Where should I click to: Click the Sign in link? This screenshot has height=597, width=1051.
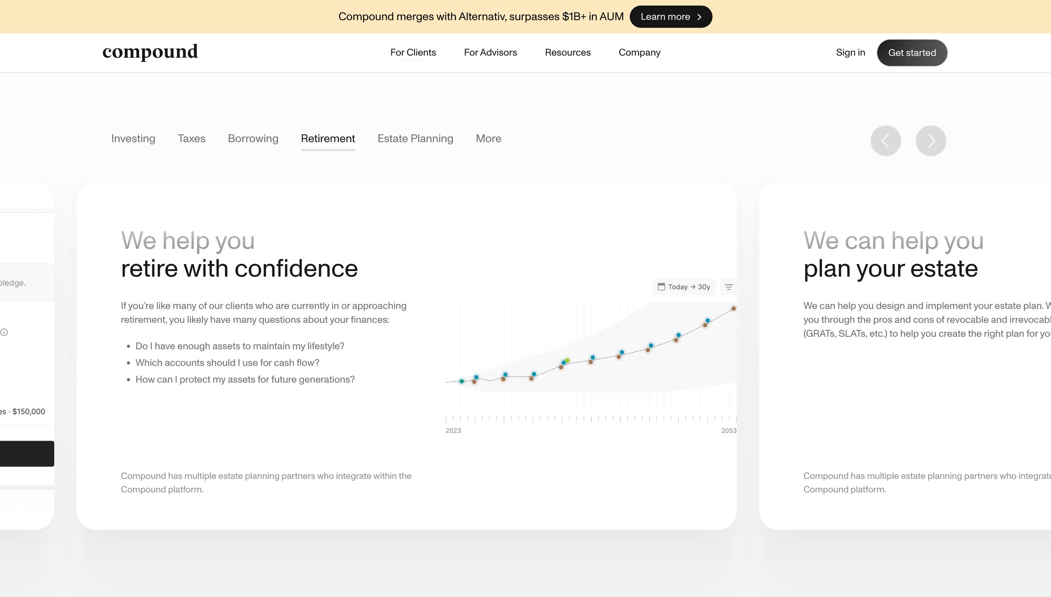coord(850,53)
